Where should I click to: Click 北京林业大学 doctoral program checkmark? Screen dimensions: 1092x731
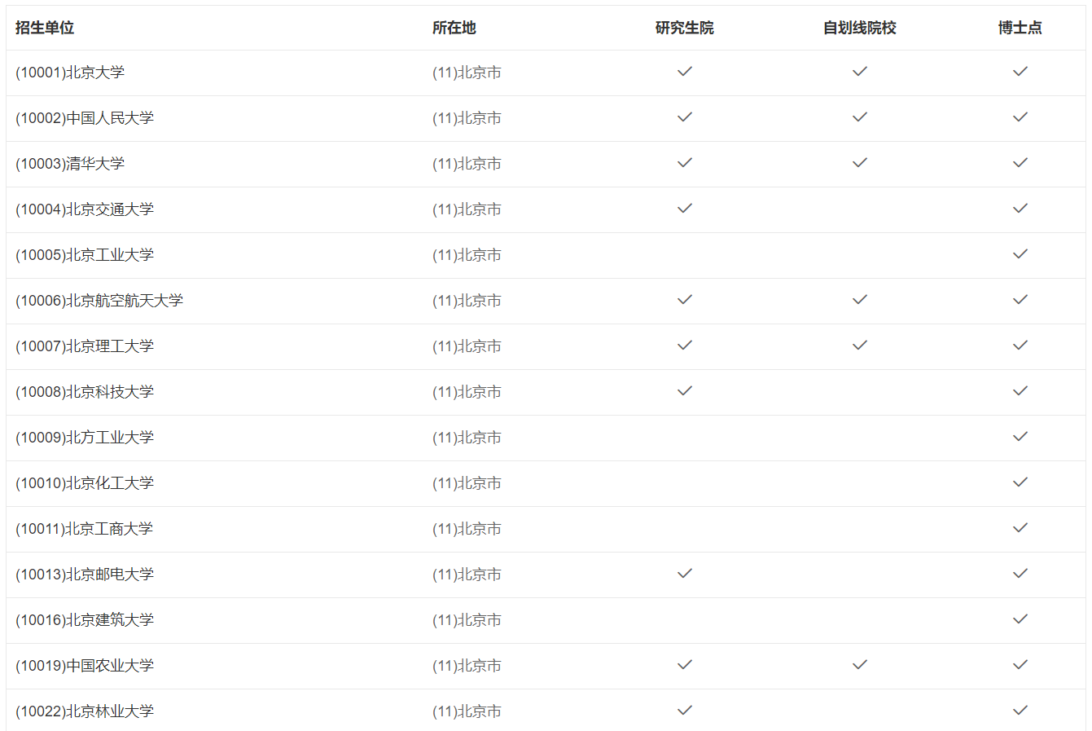click(x=1020, y=711)
